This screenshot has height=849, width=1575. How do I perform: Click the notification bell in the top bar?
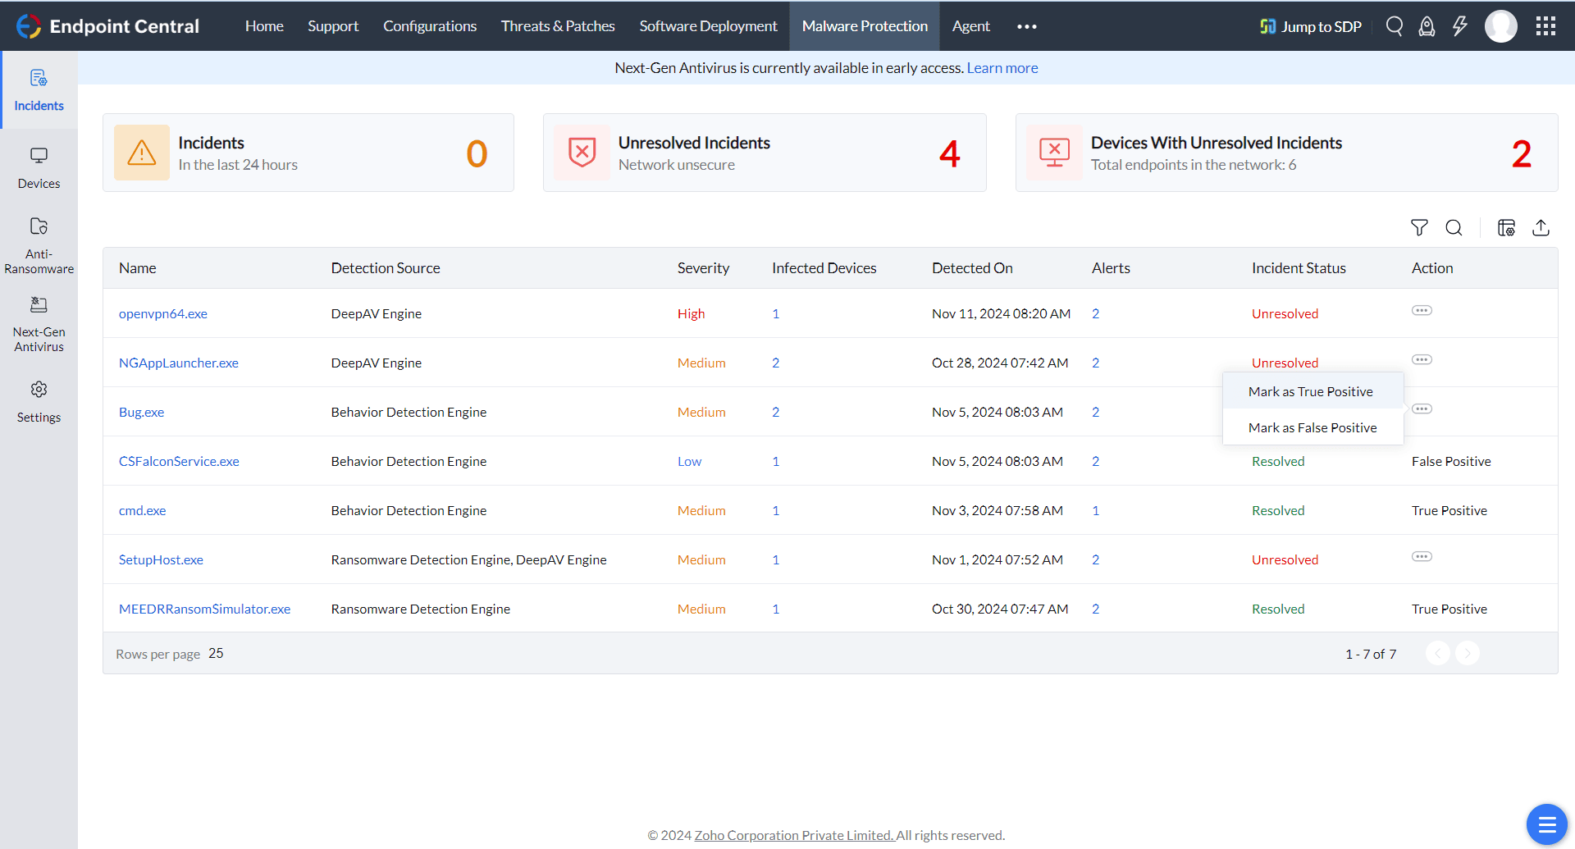click(1427, 25)
